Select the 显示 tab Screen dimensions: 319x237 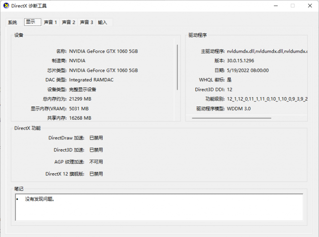tap(32, 22)
